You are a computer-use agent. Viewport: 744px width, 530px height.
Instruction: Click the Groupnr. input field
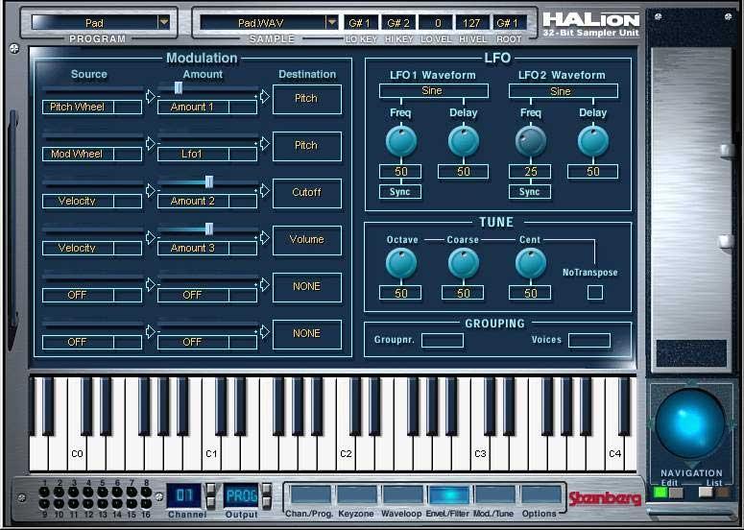click(x=442, y=340)
